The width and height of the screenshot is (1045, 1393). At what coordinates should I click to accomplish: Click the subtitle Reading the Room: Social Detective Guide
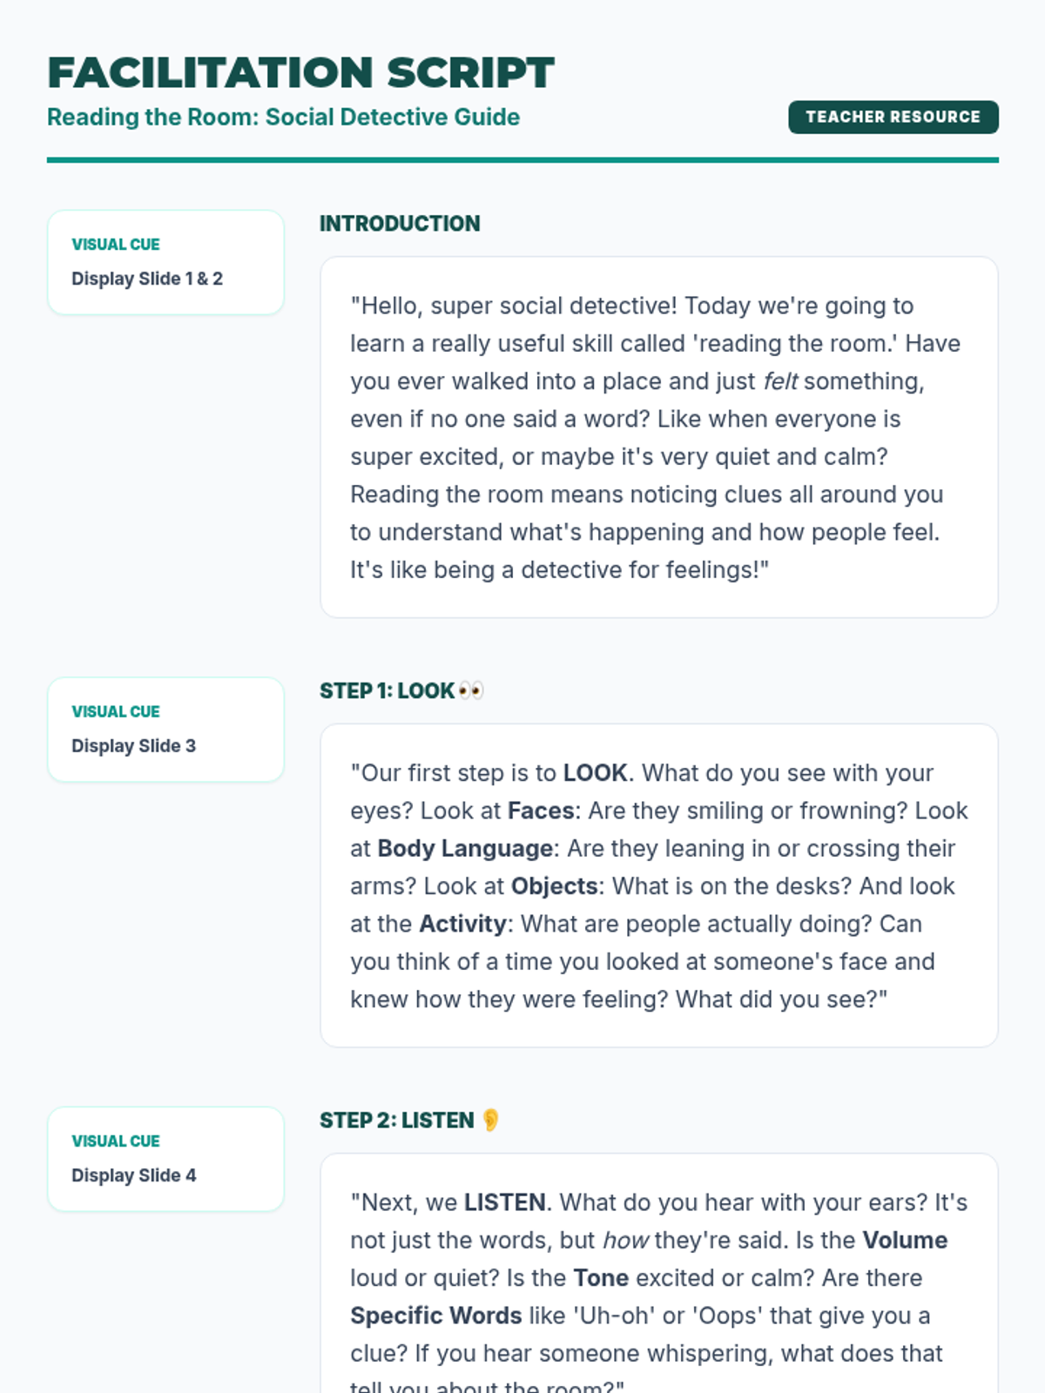click(283, 117)
